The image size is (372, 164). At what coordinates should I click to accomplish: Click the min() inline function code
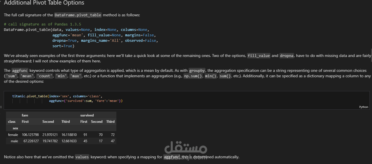point(211,76)
